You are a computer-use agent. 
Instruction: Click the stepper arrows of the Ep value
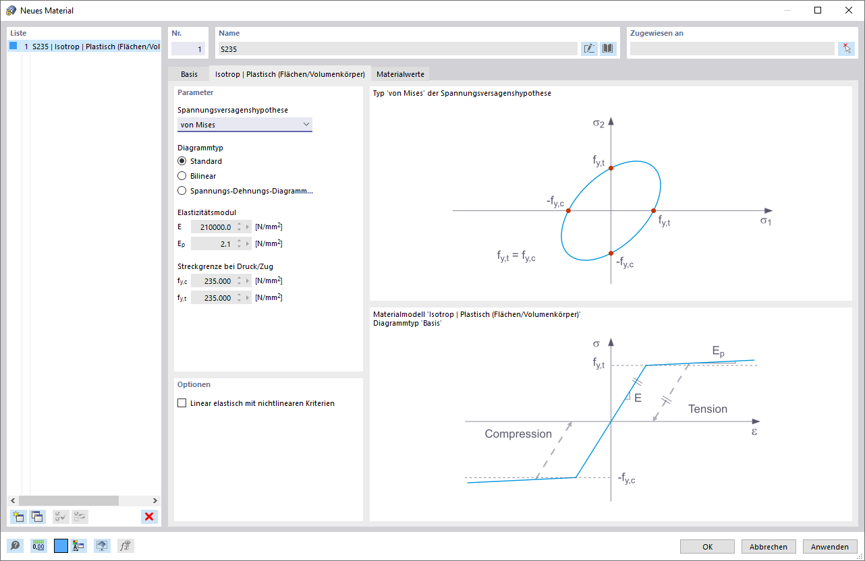[239, 244]
